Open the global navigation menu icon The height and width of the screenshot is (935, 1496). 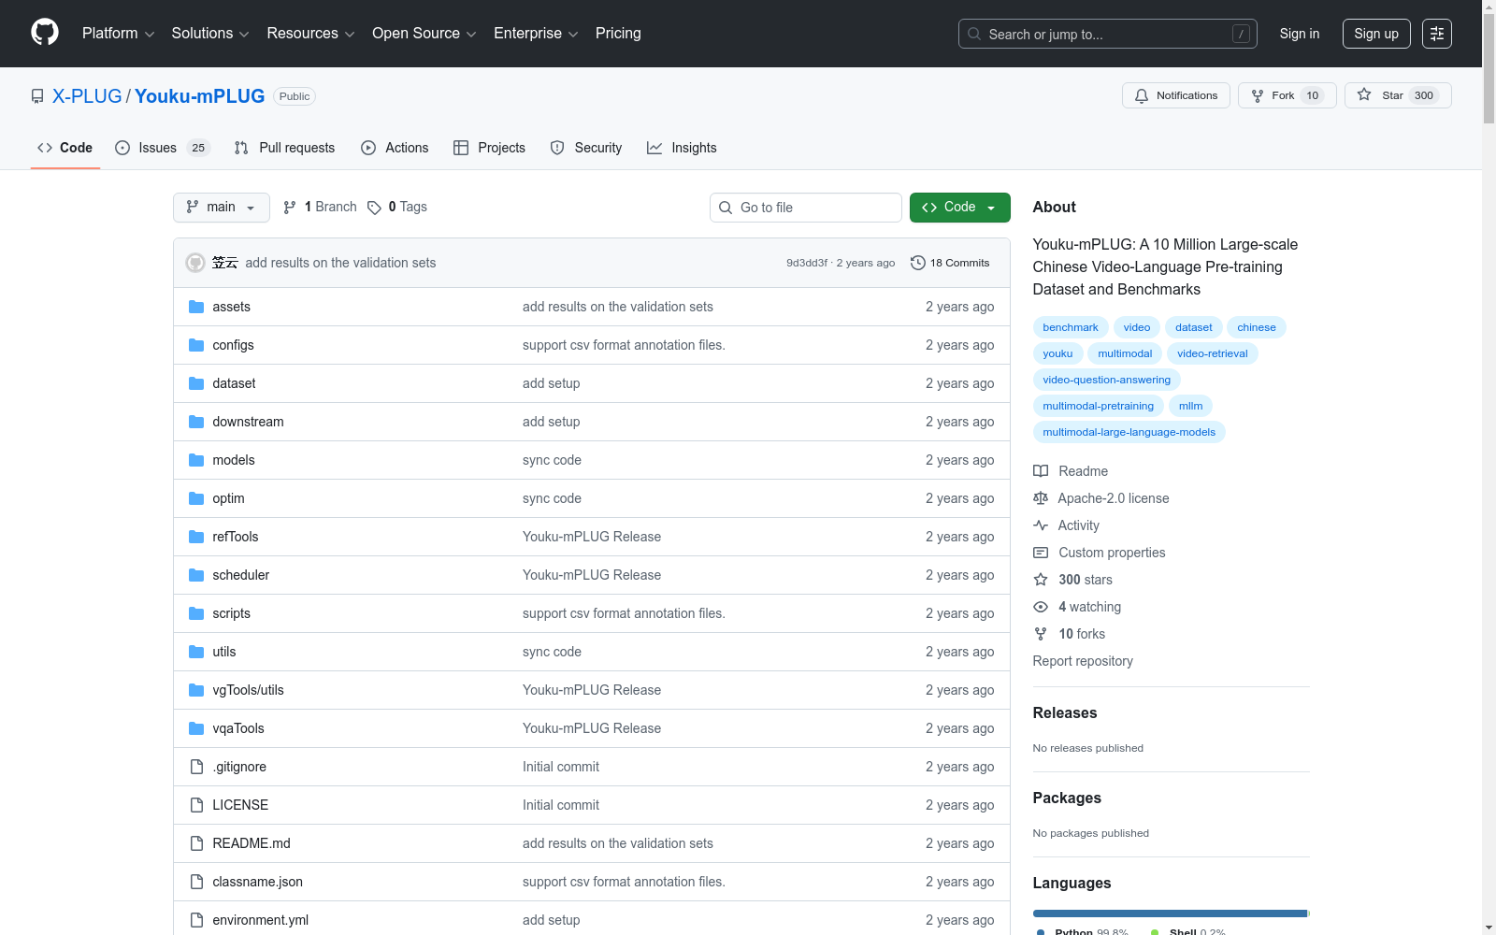point(1437,34)
